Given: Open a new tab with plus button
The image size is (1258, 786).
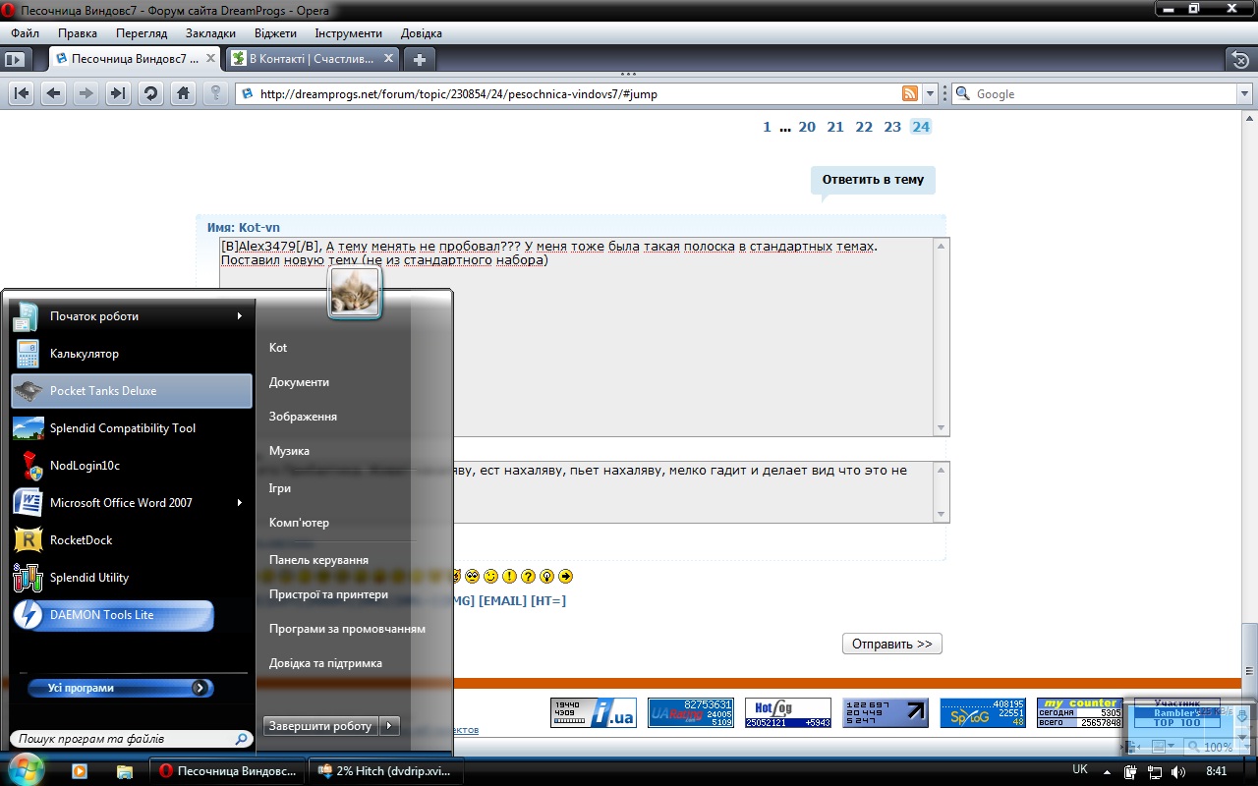Looking at the screenshot, I should coord(419,59).
